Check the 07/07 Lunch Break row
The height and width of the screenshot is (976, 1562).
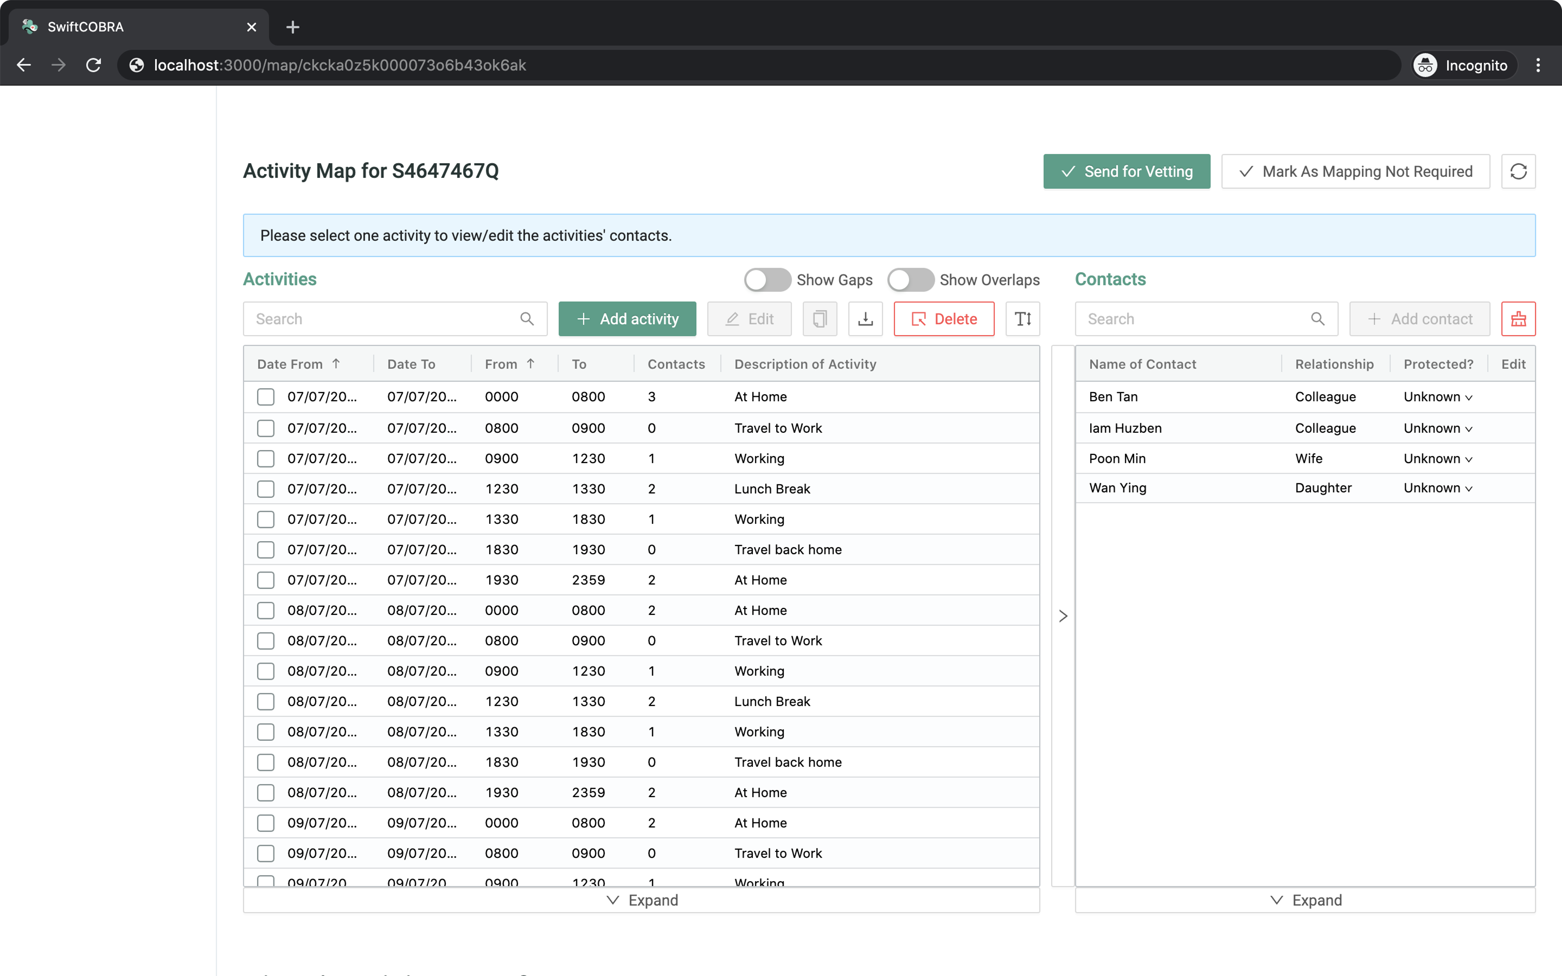pos(265,489)
